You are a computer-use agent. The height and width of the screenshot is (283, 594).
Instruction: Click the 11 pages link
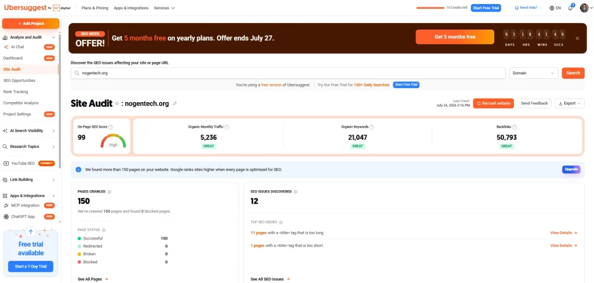(x=259, y=233)
